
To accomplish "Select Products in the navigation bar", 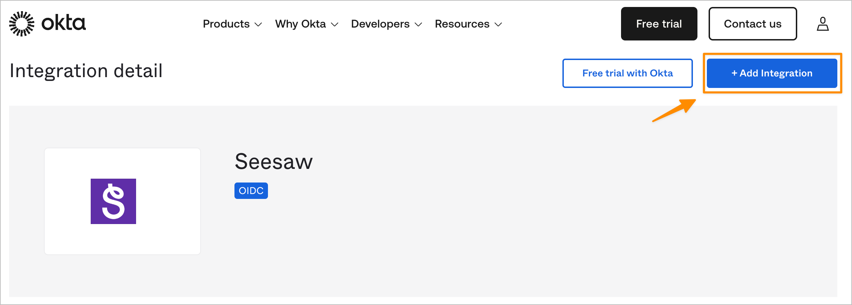I will click(226, 24).
